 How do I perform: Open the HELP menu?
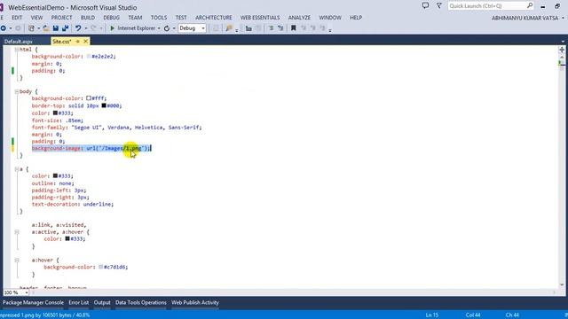coord(356,18)
